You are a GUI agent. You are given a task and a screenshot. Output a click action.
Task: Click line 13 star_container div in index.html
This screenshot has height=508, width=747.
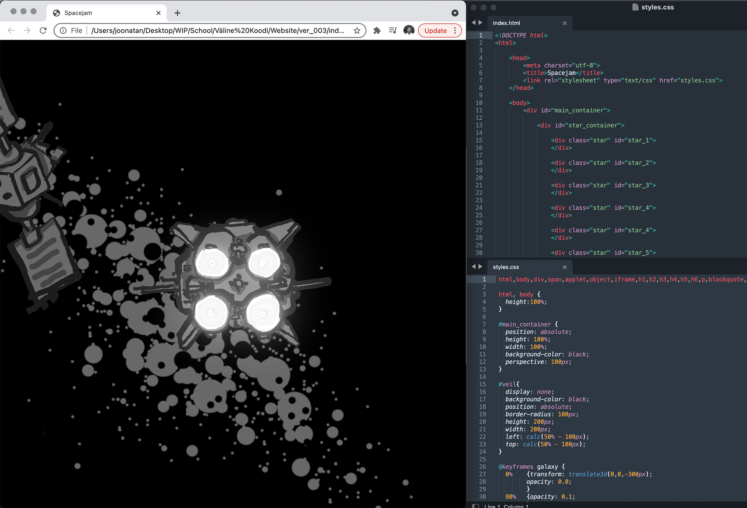tap(580, 125)
